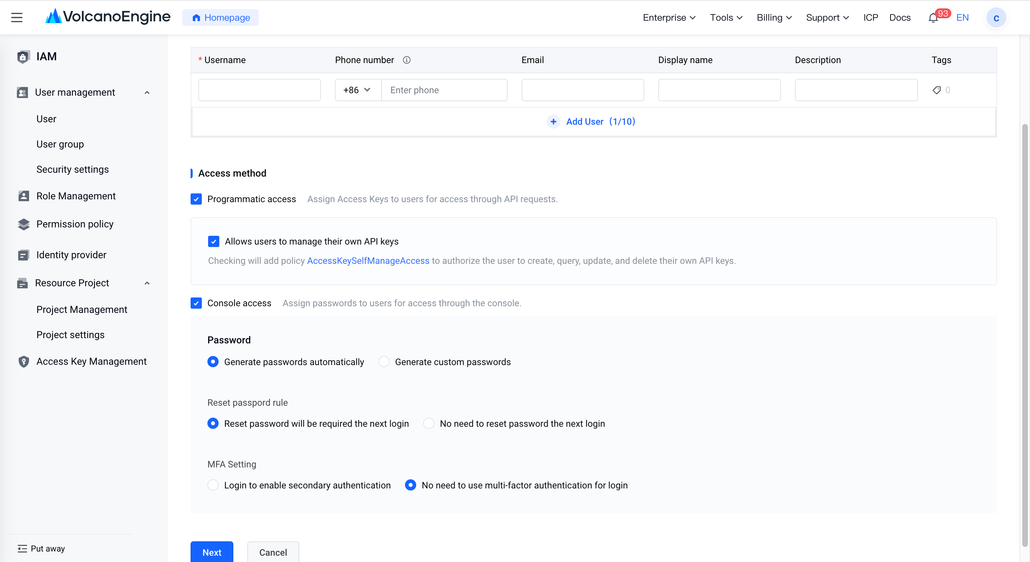Focus the Username input field
This screenshot has height=562, width=1030.
tap(260, 90)
